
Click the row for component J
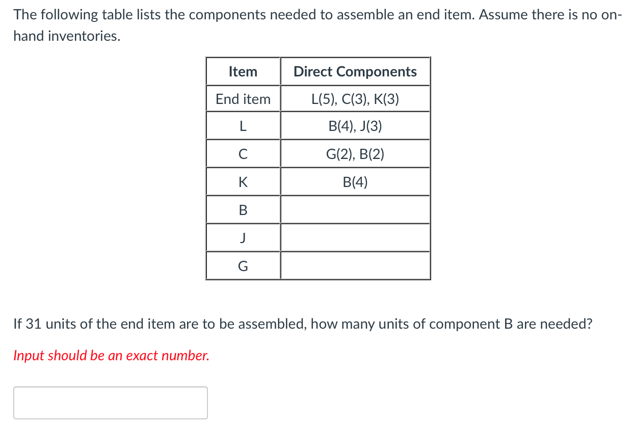coord(243,237)
